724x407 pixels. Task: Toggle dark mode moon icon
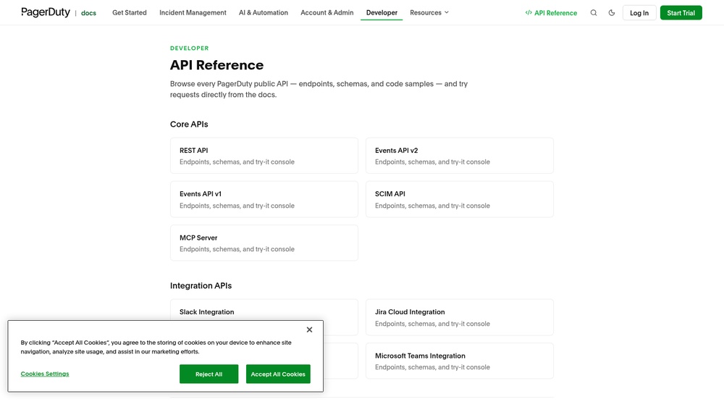[x=611, y=13]
